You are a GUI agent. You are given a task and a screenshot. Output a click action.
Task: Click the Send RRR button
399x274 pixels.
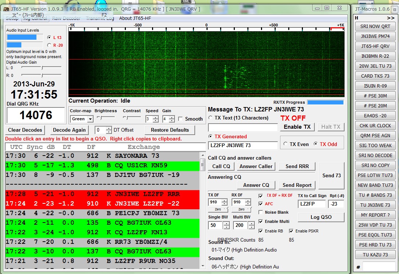[297, 166]
